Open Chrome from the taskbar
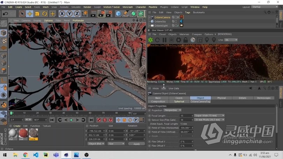The width and height of the screenshot is (283, 159). (25, 155)
